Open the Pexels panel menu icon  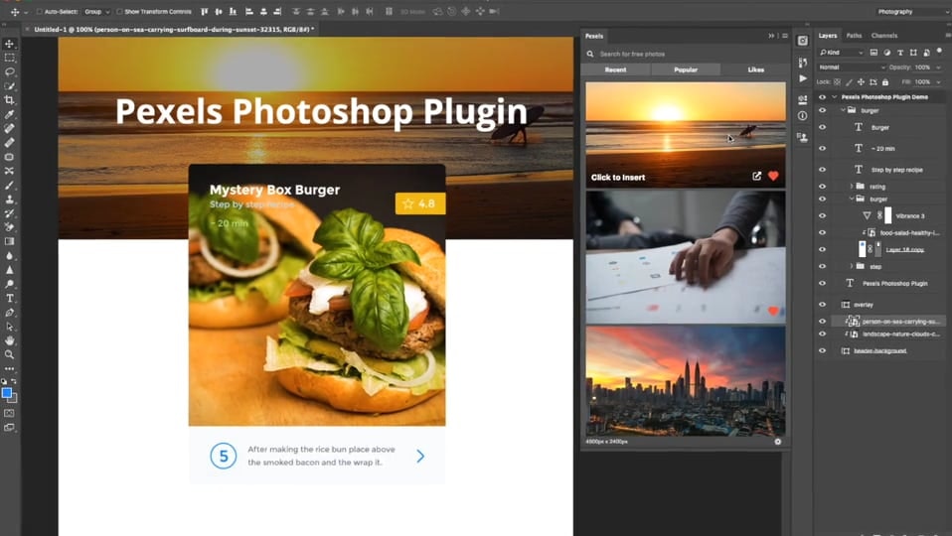784,36
